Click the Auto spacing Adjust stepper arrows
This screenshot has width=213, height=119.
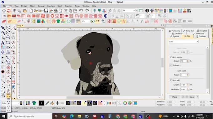[x=188, y=61]
